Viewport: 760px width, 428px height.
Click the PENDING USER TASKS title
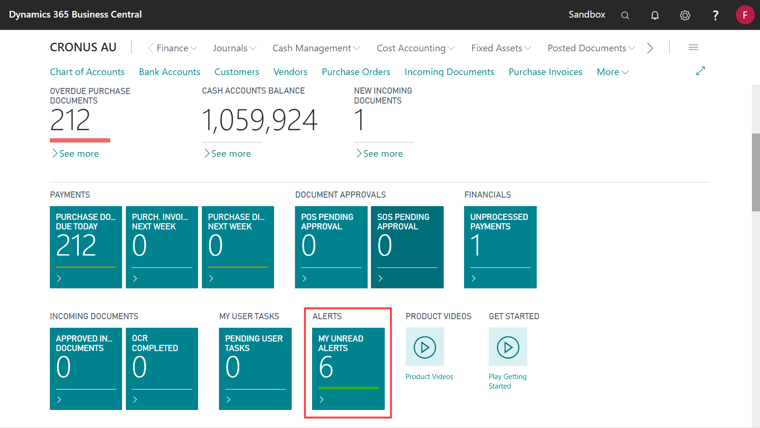pyautogui.click(x=254, y=343)
